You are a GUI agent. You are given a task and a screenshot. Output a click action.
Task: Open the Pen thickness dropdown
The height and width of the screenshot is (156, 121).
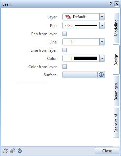tap(102, 26)
